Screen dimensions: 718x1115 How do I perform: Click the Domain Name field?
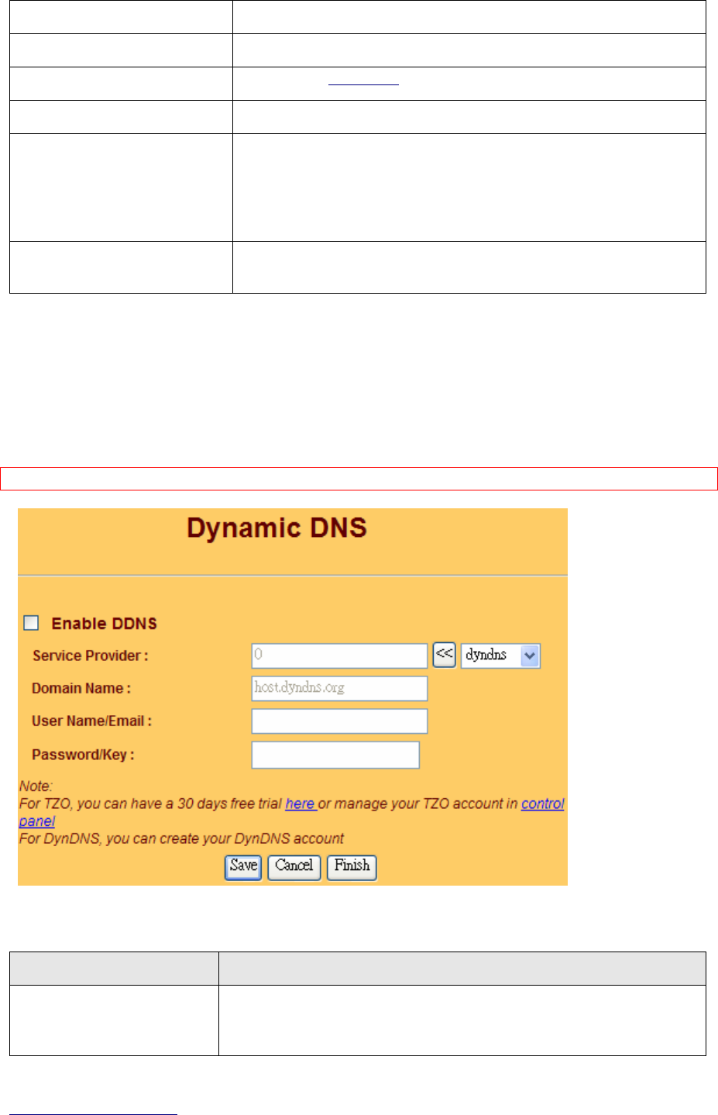pyautogui.click(x=339, y=688)
